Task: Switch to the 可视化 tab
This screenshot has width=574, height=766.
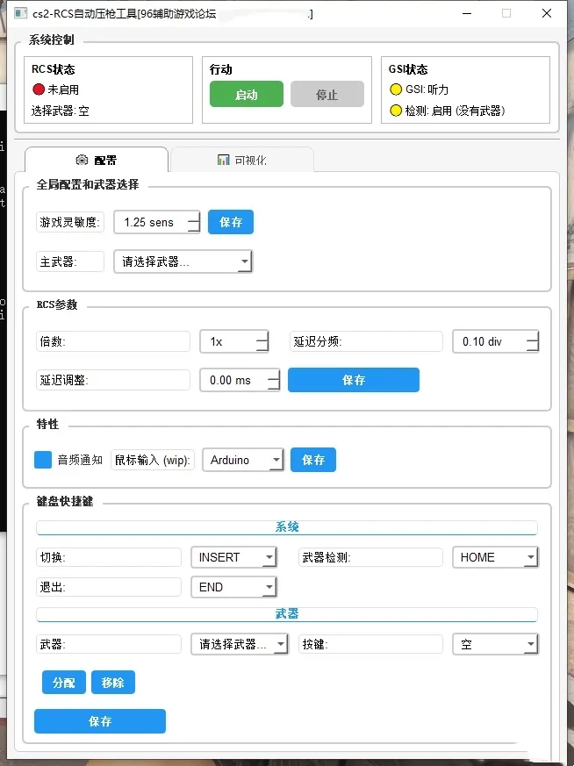Action: tap(242, 161)
